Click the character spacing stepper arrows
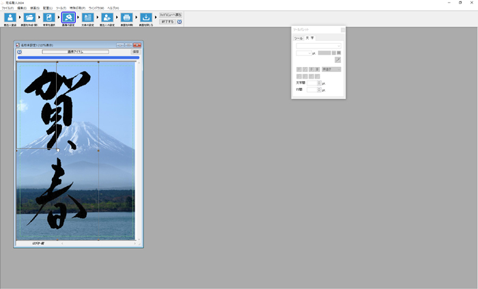Image resolution: width=478 pixels, height=289 pixels. pos(319,83)
